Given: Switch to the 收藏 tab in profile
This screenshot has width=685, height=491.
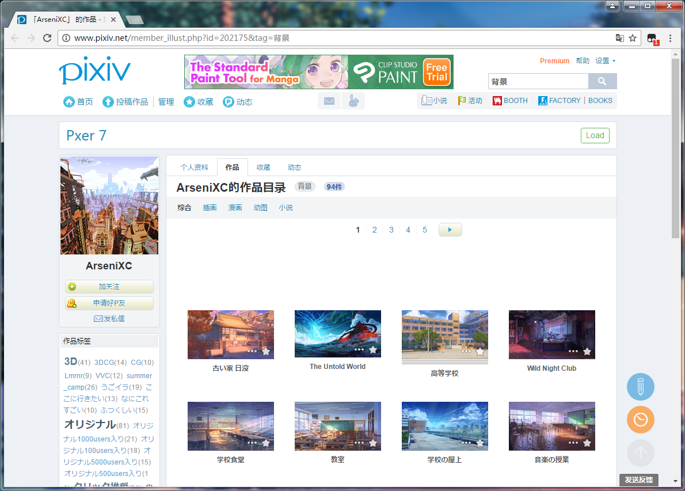Looking at the screenshot, I should [264, 168].
